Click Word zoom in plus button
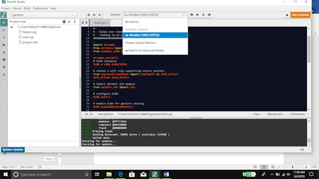This screenshot has width=319, height=179. (306, 167)
